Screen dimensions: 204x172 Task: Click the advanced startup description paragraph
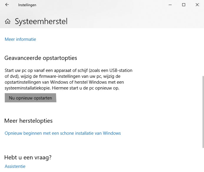click(69, 79)
